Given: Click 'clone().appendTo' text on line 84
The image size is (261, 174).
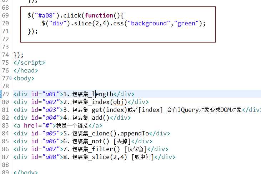Looking at the screenshot, I should click(x=120, y=133).
